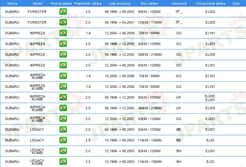Select the date range 04.1999 -> 08.2003
Viewport: 246px width, 167px height.
[x=120, y=130]
